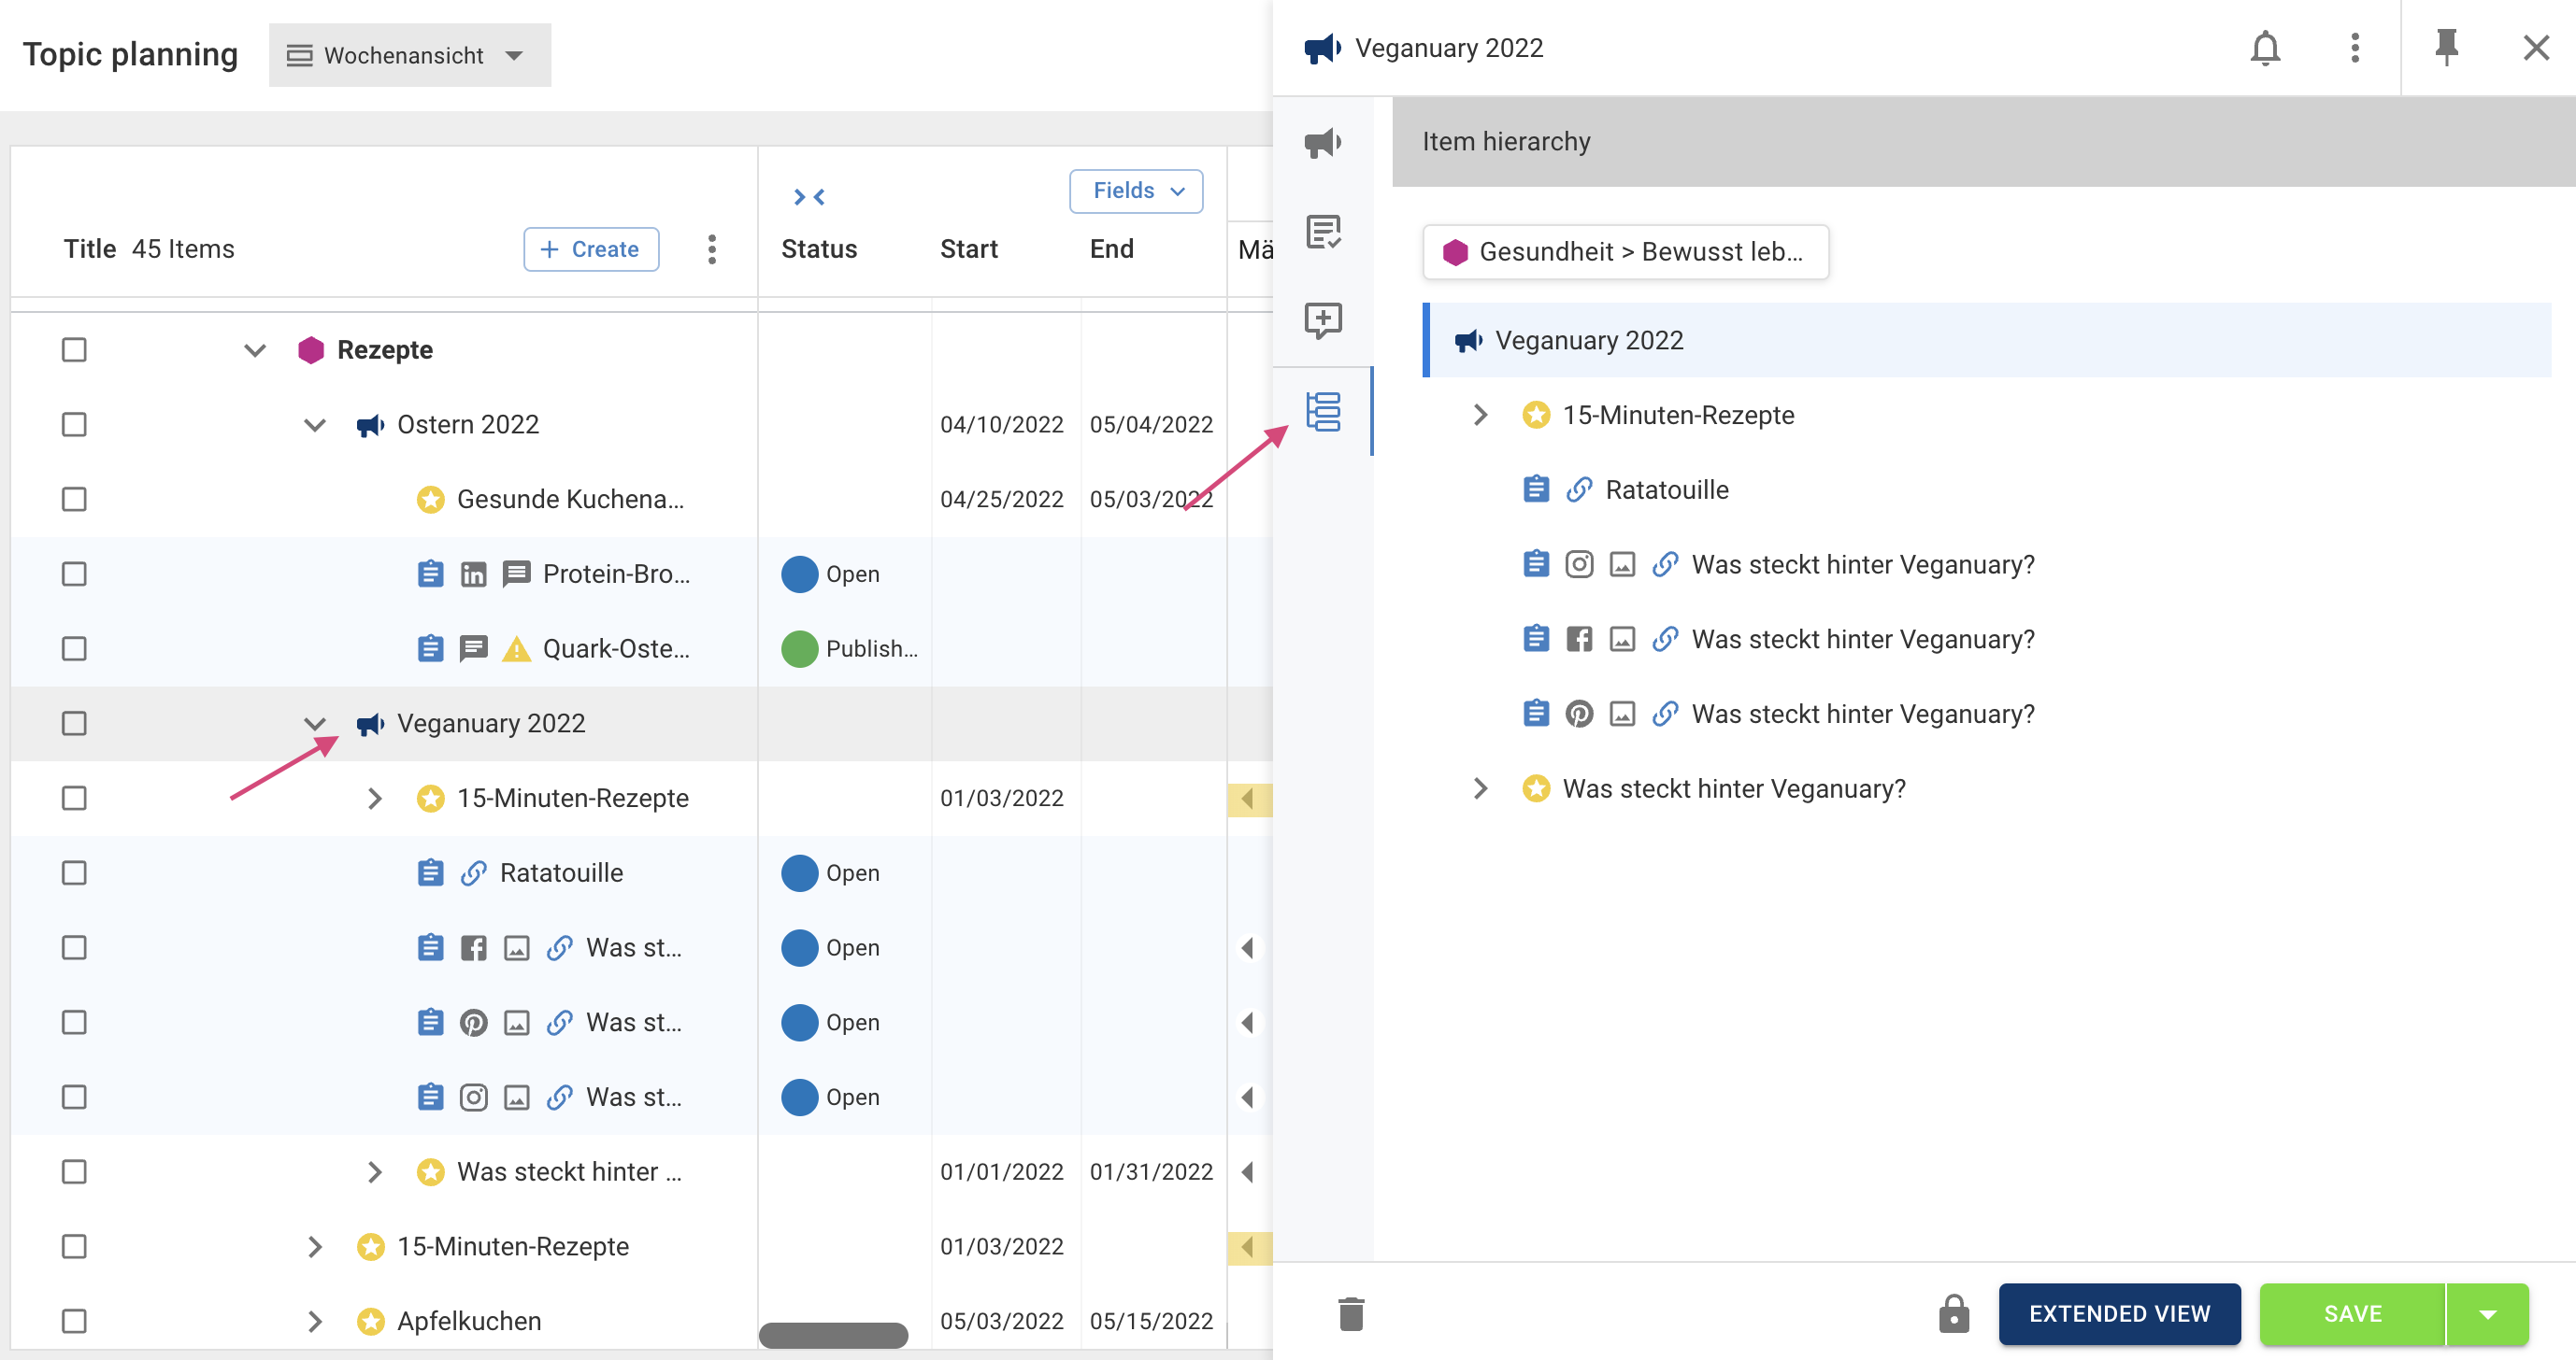Expand 15-Minuten-Rezepte under Veganuary in table

click(x=374, y=799)
